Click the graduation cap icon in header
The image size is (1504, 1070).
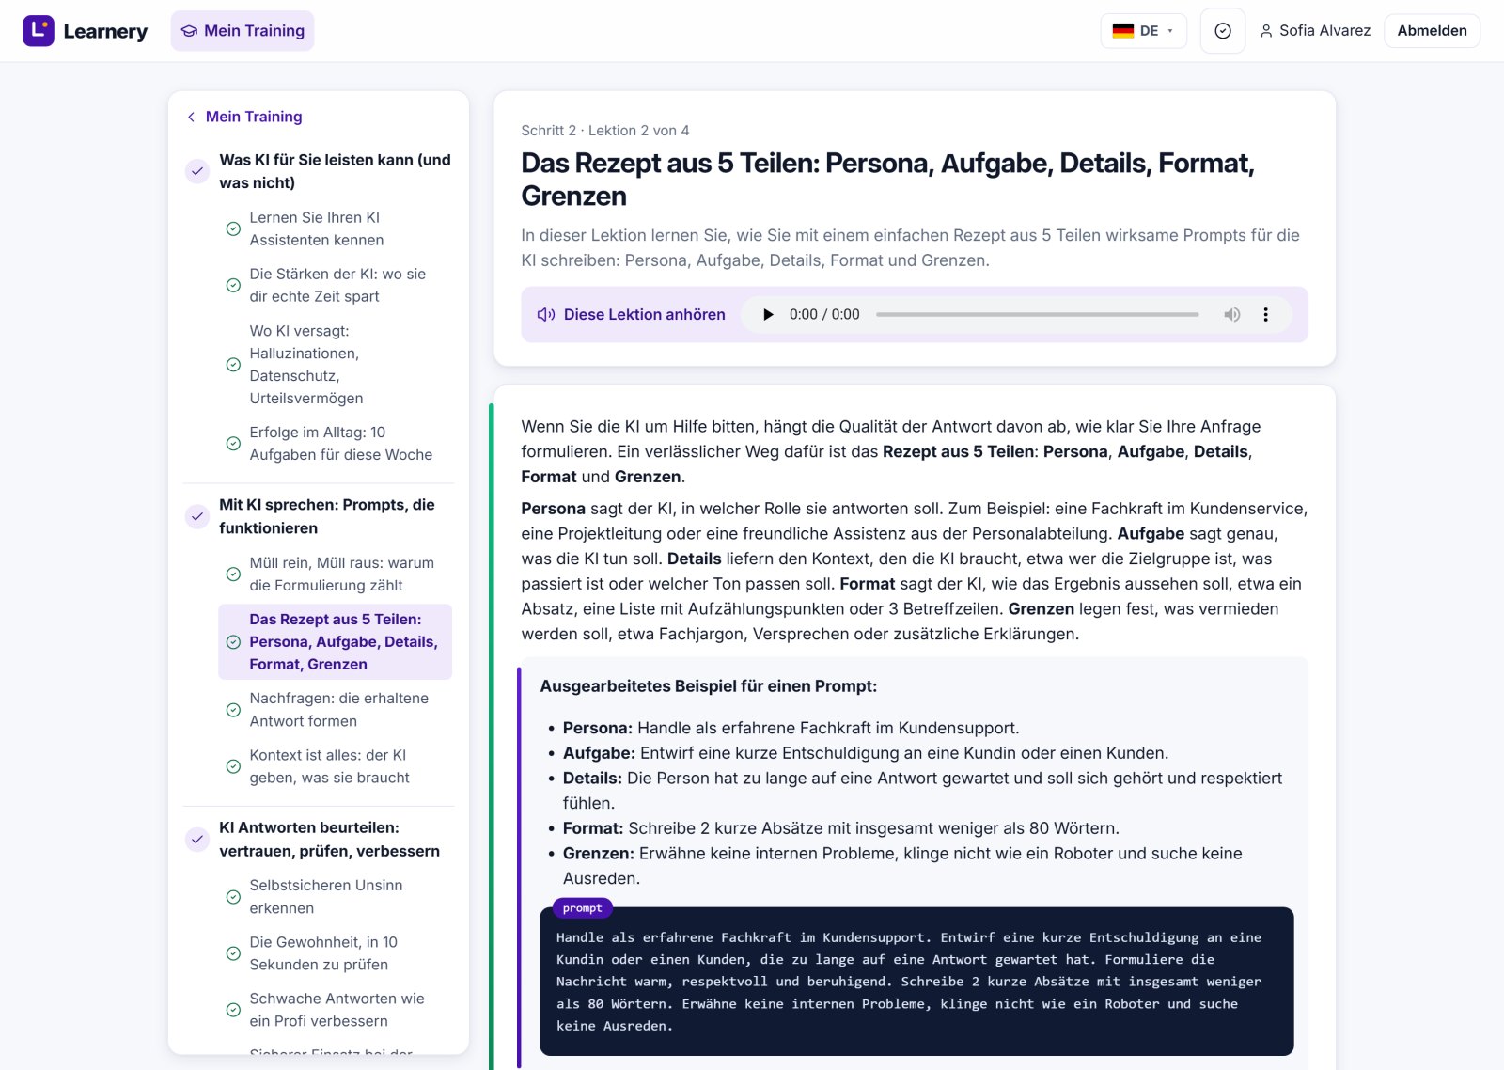(189, 31)
